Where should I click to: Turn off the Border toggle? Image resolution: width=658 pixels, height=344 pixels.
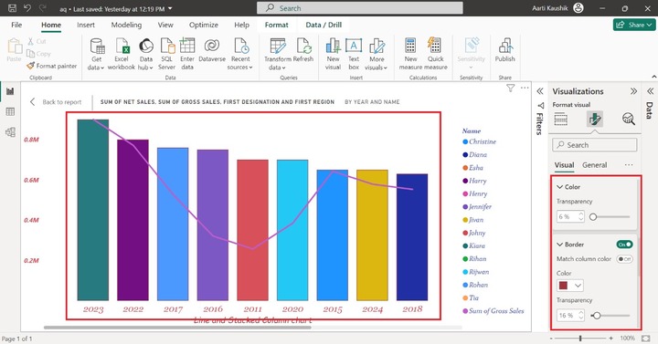tap(624, 245)
